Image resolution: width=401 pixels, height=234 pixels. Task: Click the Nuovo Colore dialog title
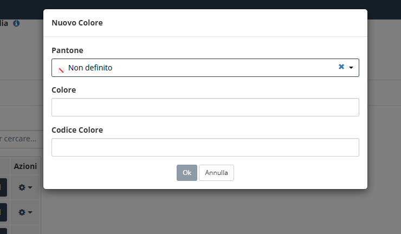(x=77, y=23)
